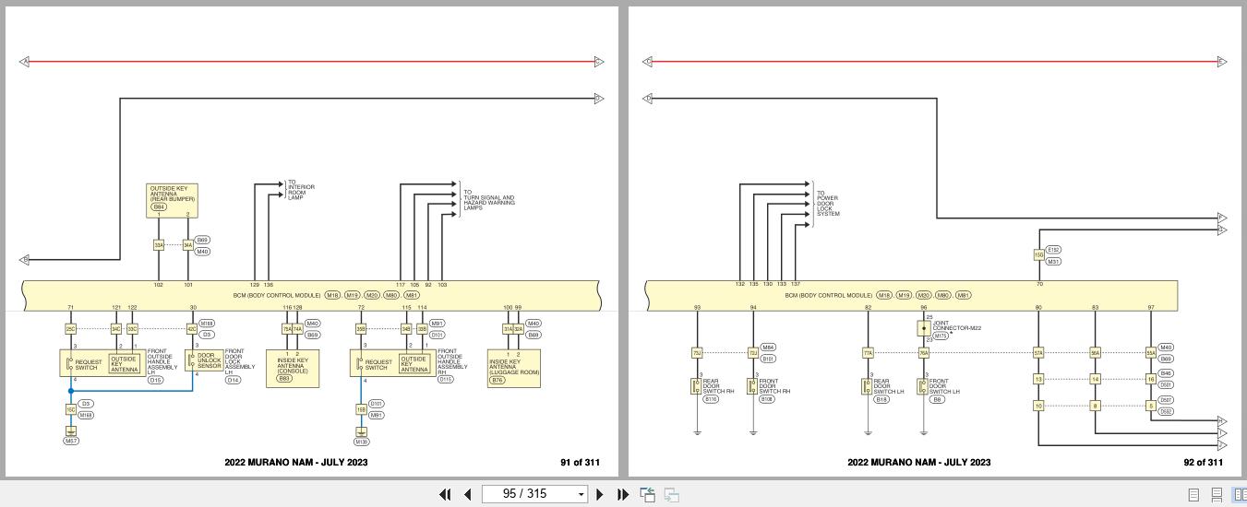Click terminal box 33A
The width and height of the screenshot is (1247, 507).
(x=159, y=245)
